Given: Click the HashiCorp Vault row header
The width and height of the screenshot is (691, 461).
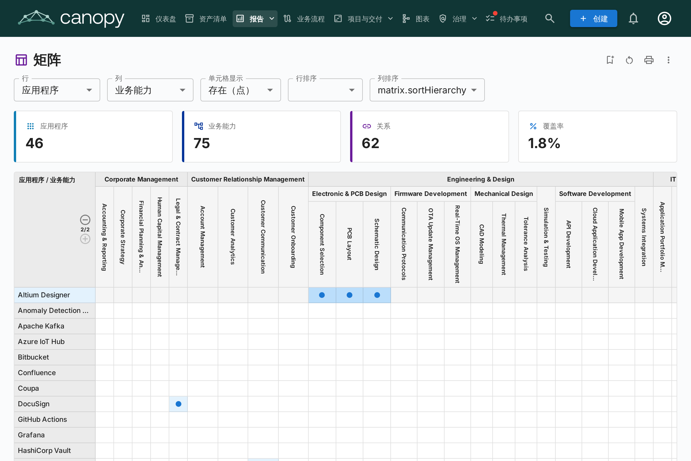Looking at the screenshot, I should pyautogui.click(x=55, y=451).
